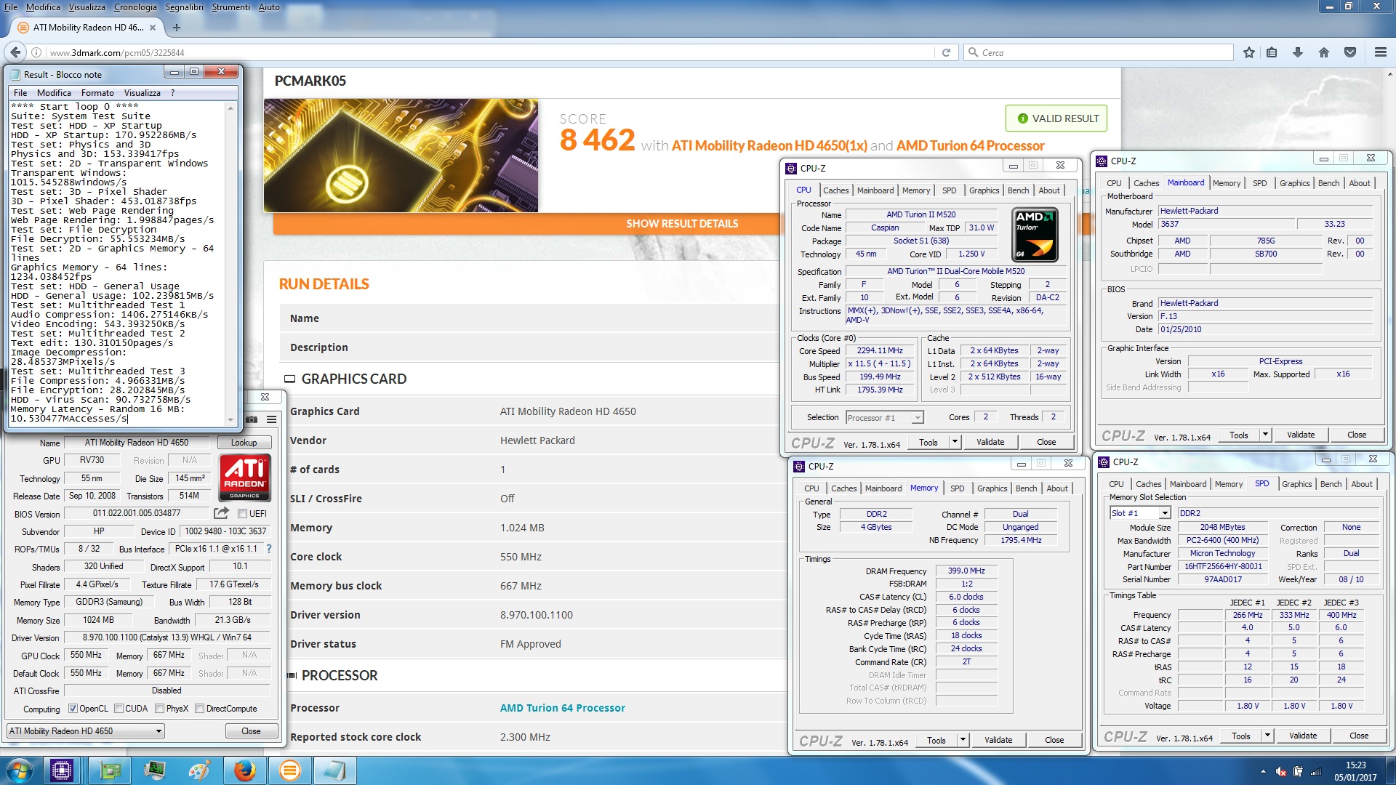This screenshot has width=1396, height=785.
Task: Open the Windows Start button
Action: tap(19, 770)
